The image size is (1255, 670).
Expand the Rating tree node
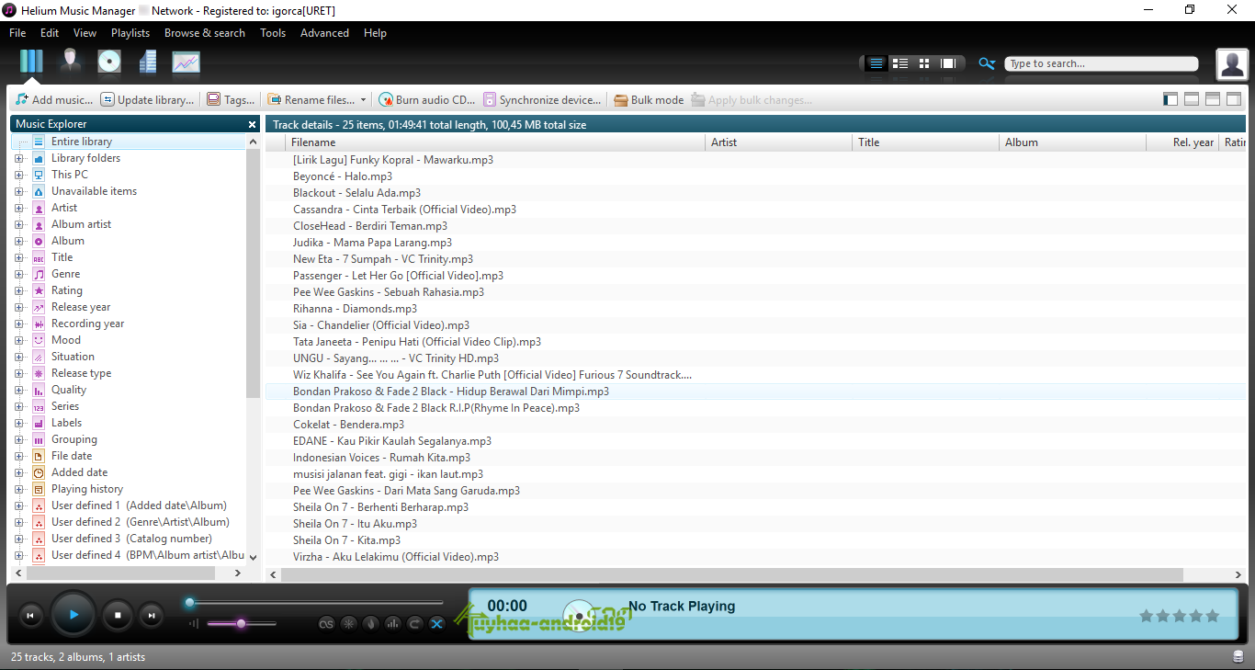[x=18, y=290]
